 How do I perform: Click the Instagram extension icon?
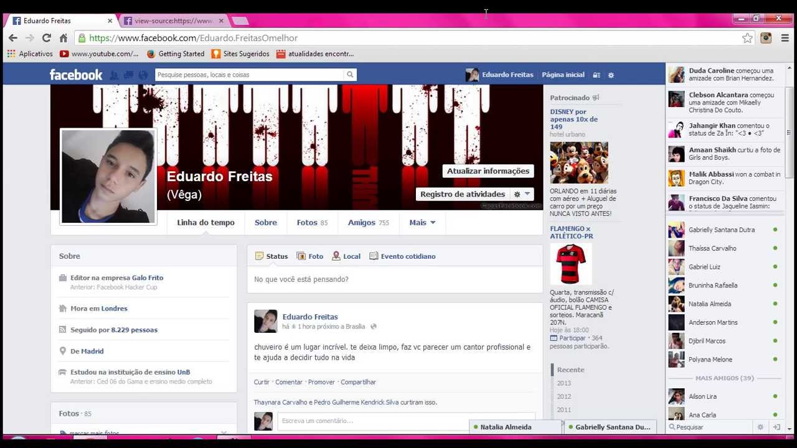click(x=766, y=38)
